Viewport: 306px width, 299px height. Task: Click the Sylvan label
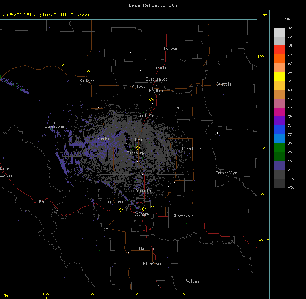pos(138,87)
